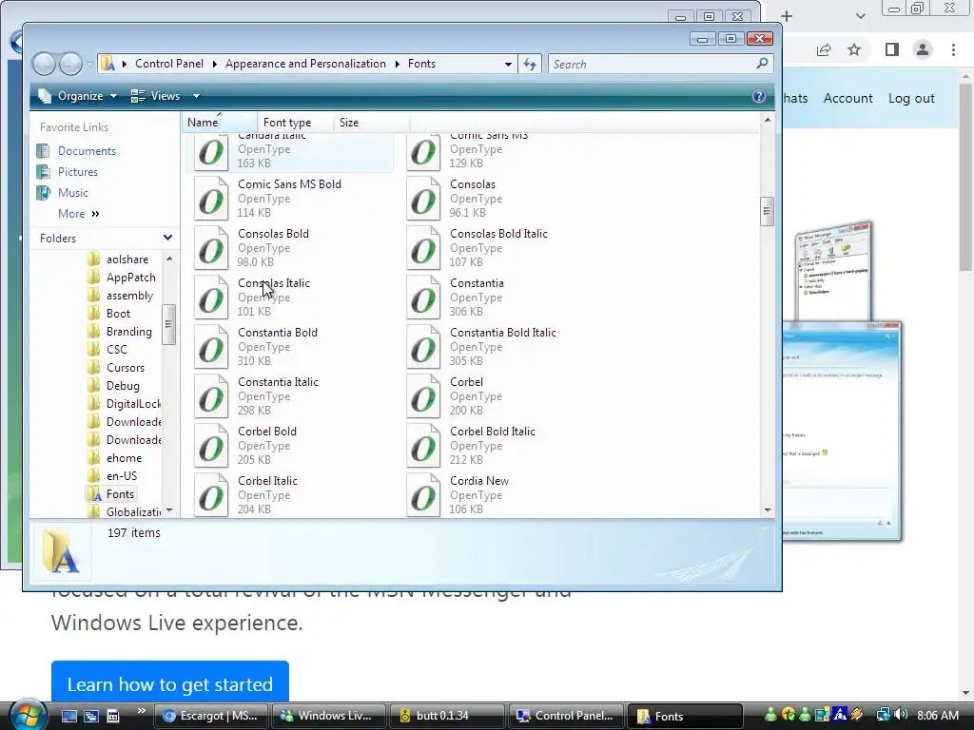Click the folder tree scrollbar thumb
This screenshot has width=974, height=730.
(x=168, y=324)
